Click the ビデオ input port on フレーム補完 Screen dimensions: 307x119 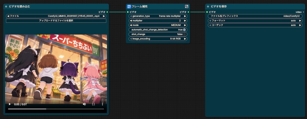click(128, 12)
